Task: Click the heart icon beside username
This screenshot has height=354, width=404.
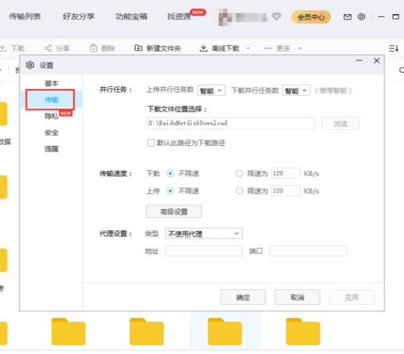Action: tap(277, 17)
